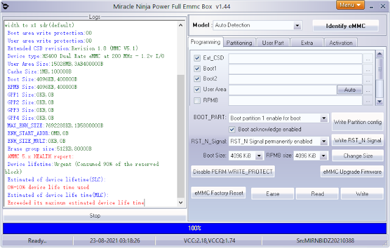Image resolution: width=390 pixels, height=248 pixels.
Task: Open the Model Auto Detection dropdown
Action: click(x=297, y=26)
